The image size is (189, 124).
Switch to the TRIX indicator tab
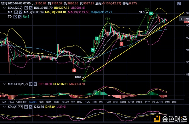(x=57, y=102)
